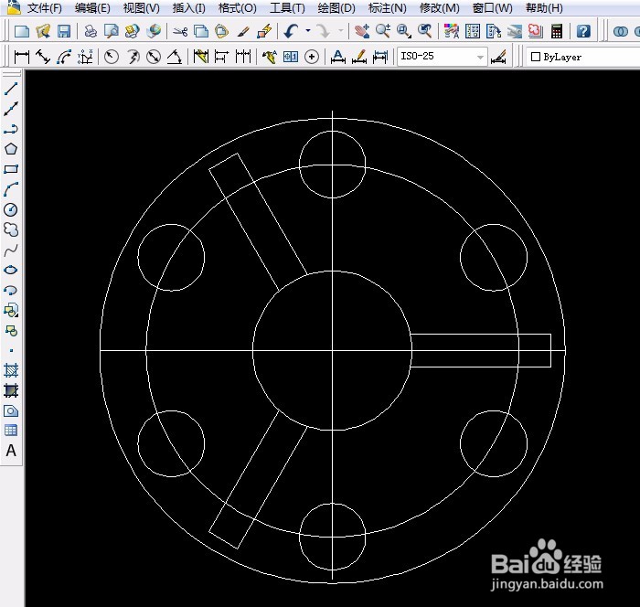This screenshot has height=607, width=640.
Task: Open the 视图(V) menu
Action: point(141,8)
